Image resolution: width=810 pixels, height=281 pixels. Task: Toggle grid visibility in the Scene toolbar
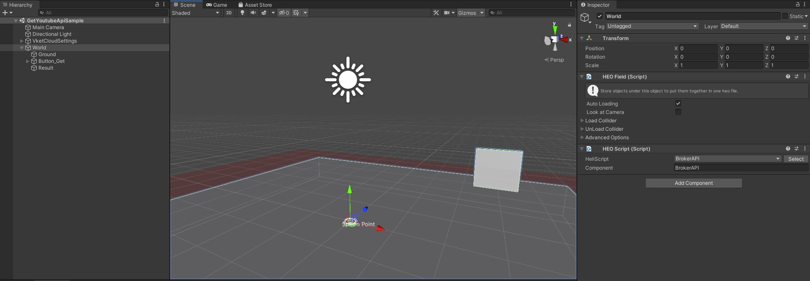coord(296,13)
